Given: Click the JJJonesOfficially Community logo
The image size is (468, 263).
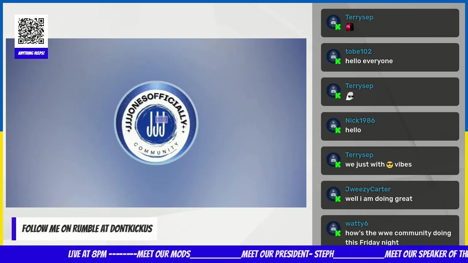Looking at the screenshot, I should [x=156, y=123].
